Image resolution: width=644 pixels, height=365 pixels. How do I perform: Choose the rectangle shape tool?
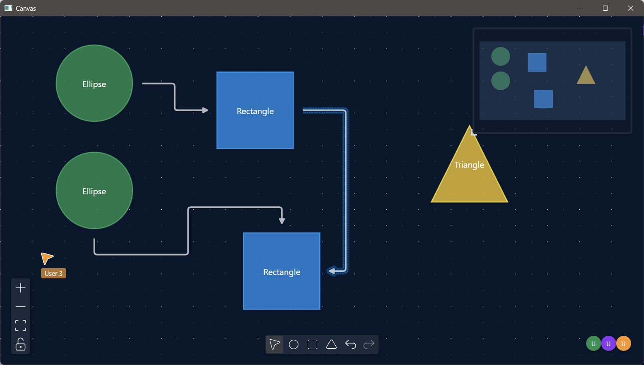[313, 344]
